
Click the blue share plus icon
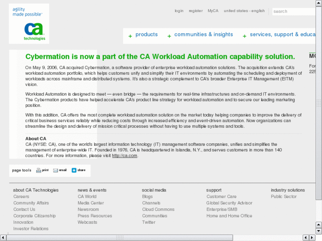(x=74, y=170)
